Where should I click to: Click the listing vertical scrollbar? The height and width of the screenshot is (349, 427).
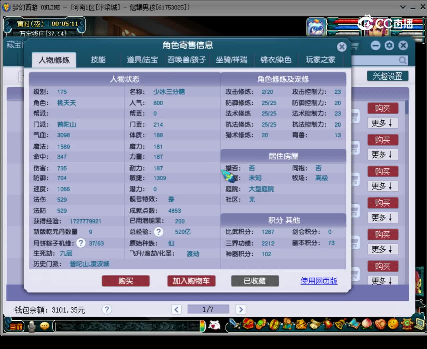coord(407,108)
